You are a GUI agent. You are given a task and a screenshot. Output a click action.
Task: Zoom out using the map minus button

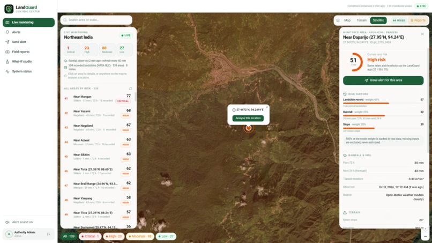point(425,236)
